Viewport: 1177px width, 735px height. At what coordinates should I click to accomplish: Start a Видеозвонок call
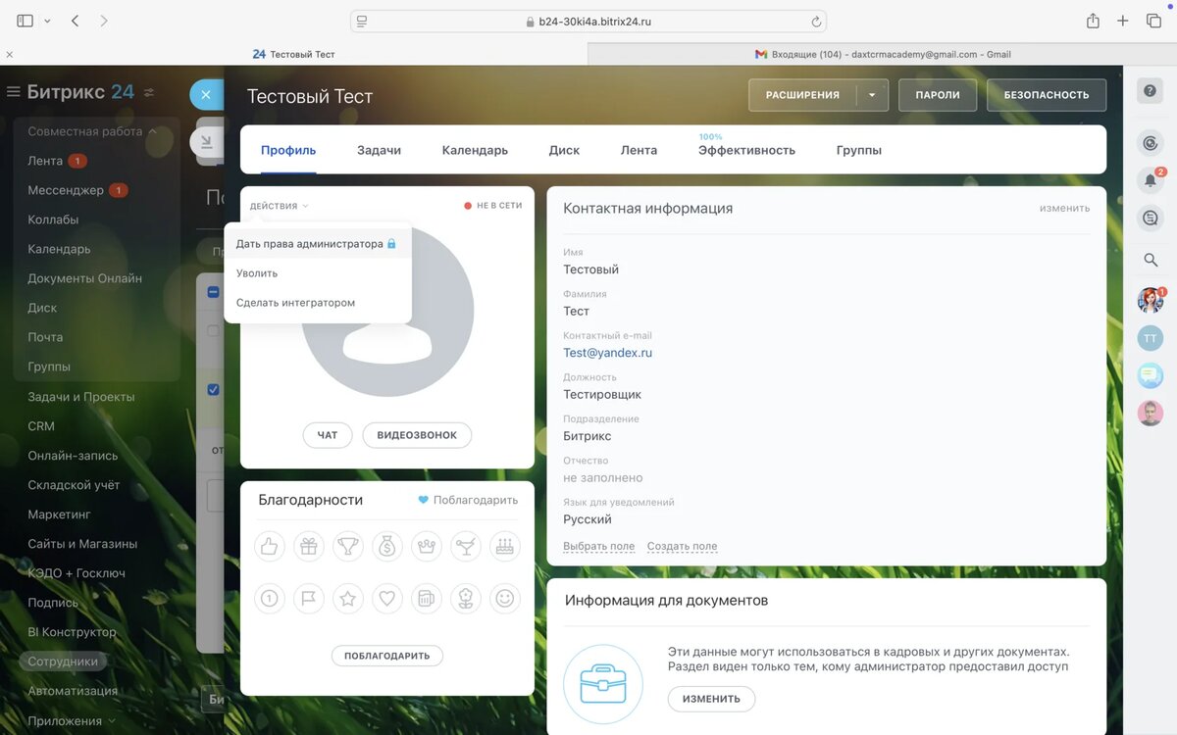point(417,435)
